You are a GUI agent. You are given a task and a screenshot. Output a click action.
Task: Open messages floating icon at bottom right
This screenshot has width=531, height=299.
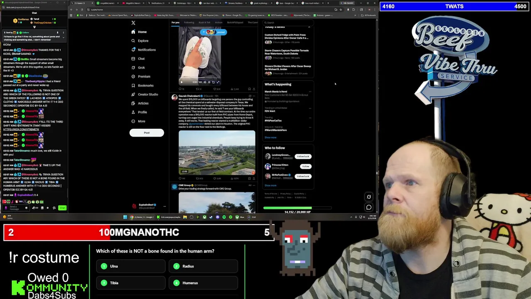[x=369, y=207]
